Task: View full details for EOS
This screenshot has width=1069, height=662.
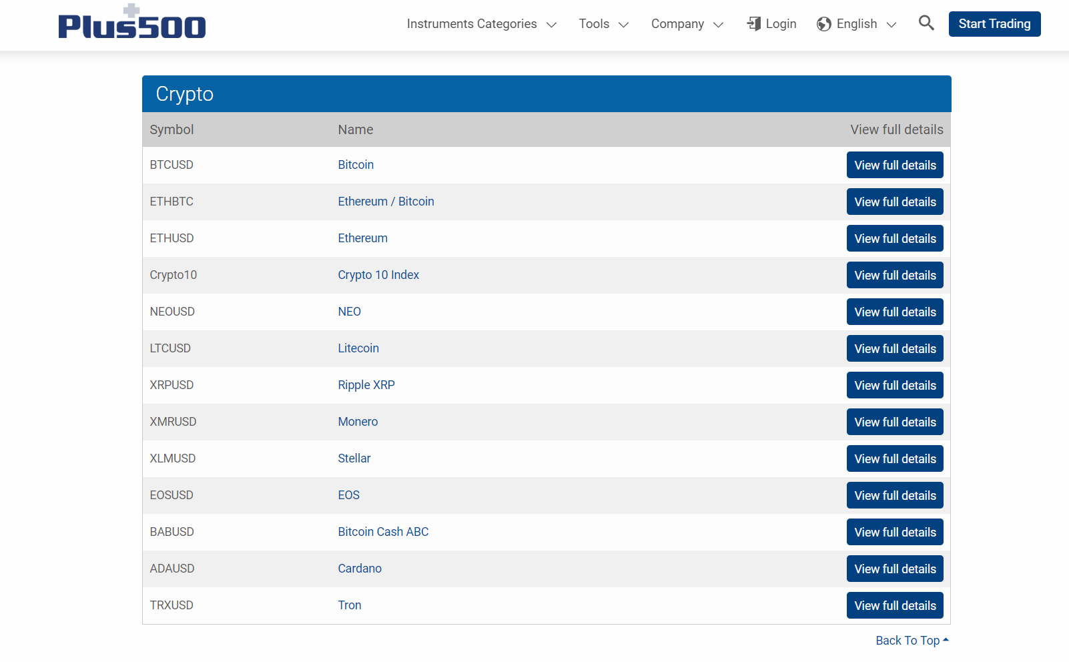Action: (895, 495)
